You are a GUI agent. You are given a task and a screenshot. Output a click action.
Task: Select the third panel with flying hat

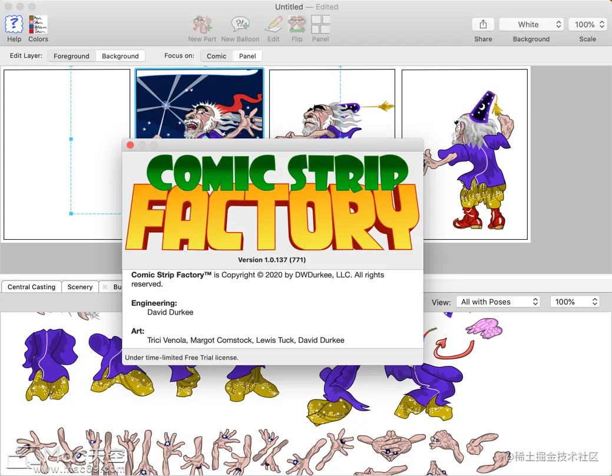(x=332, y=104)
